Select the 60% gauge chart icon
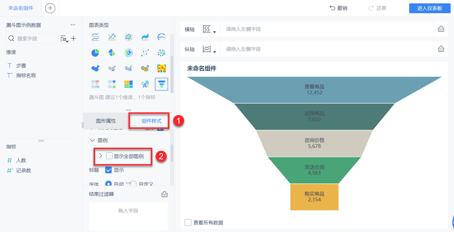This screenshot has height=232, width=454. 161,37
